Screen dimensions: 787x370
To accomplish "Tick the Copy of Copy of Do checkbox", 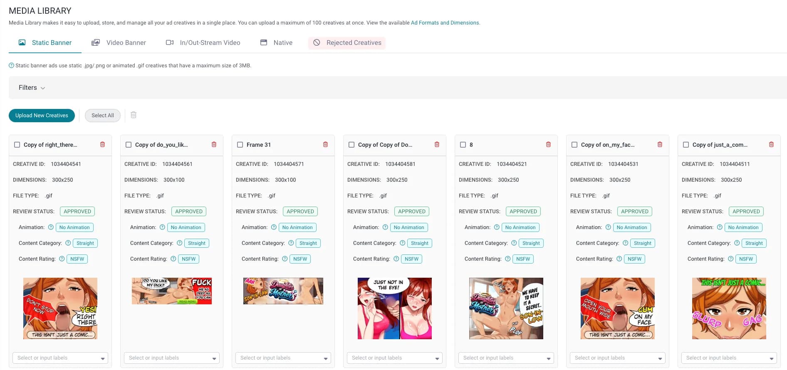I will (351, 145).
